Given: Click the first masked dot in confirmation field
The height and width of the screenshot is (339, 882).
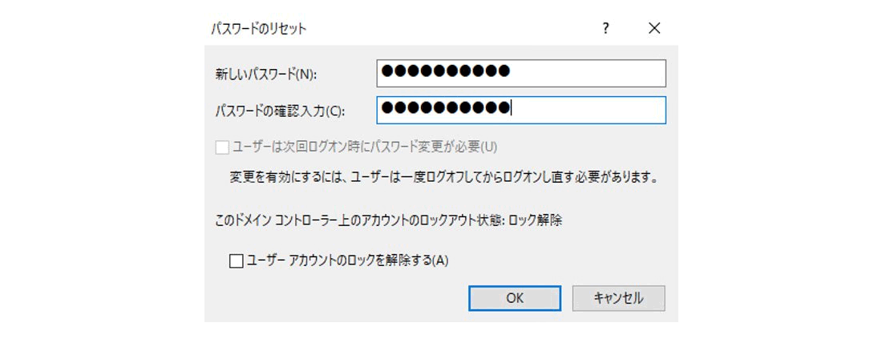Looking at the screenshot, I should coord(387,107).
